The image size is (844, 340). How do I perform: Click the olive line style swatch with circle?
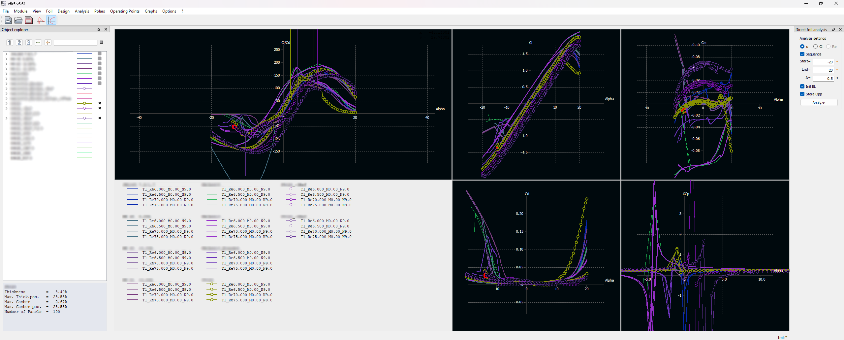(84, 103)
